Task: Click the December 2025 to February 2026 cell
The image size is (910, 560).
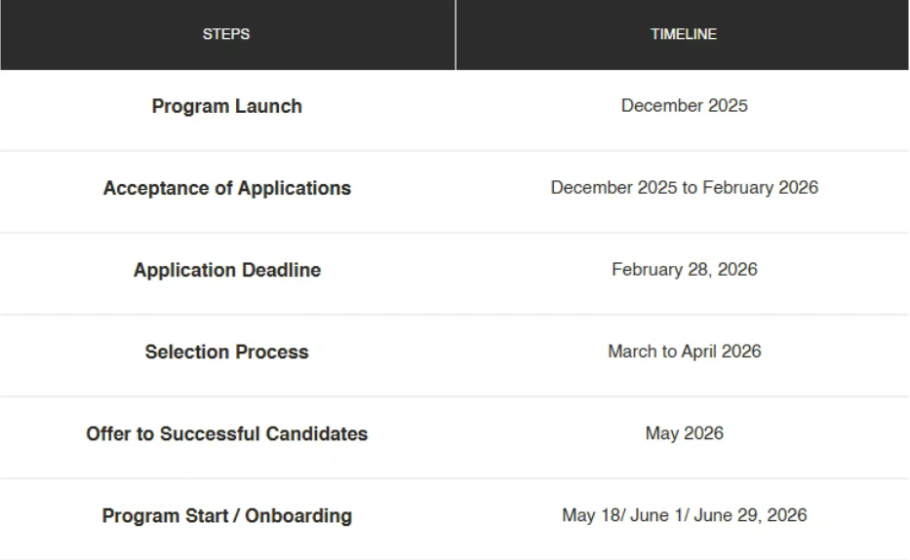Action: (684, 187)
